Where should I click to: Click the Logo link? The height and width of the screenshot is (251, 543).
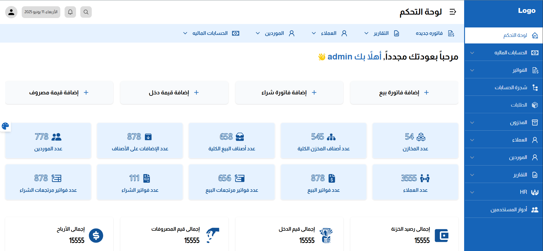click(527, 11)
